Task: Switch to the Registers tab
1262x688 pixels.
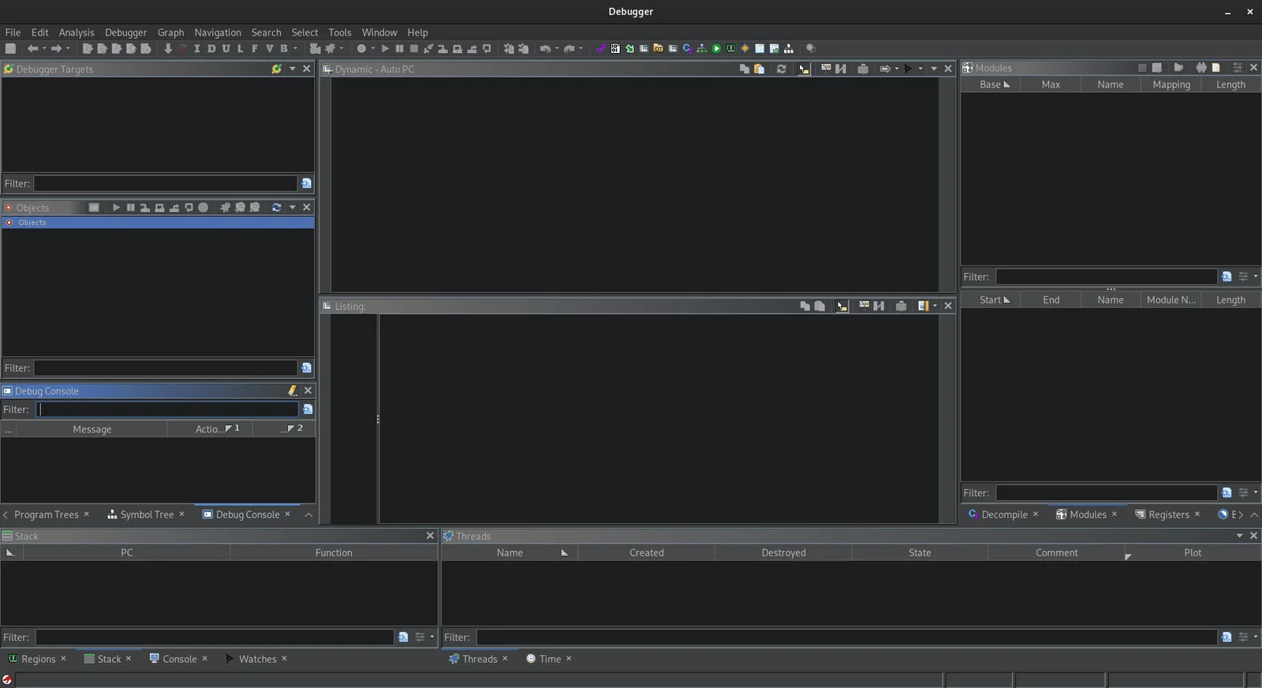Action: pos(1168,515)
